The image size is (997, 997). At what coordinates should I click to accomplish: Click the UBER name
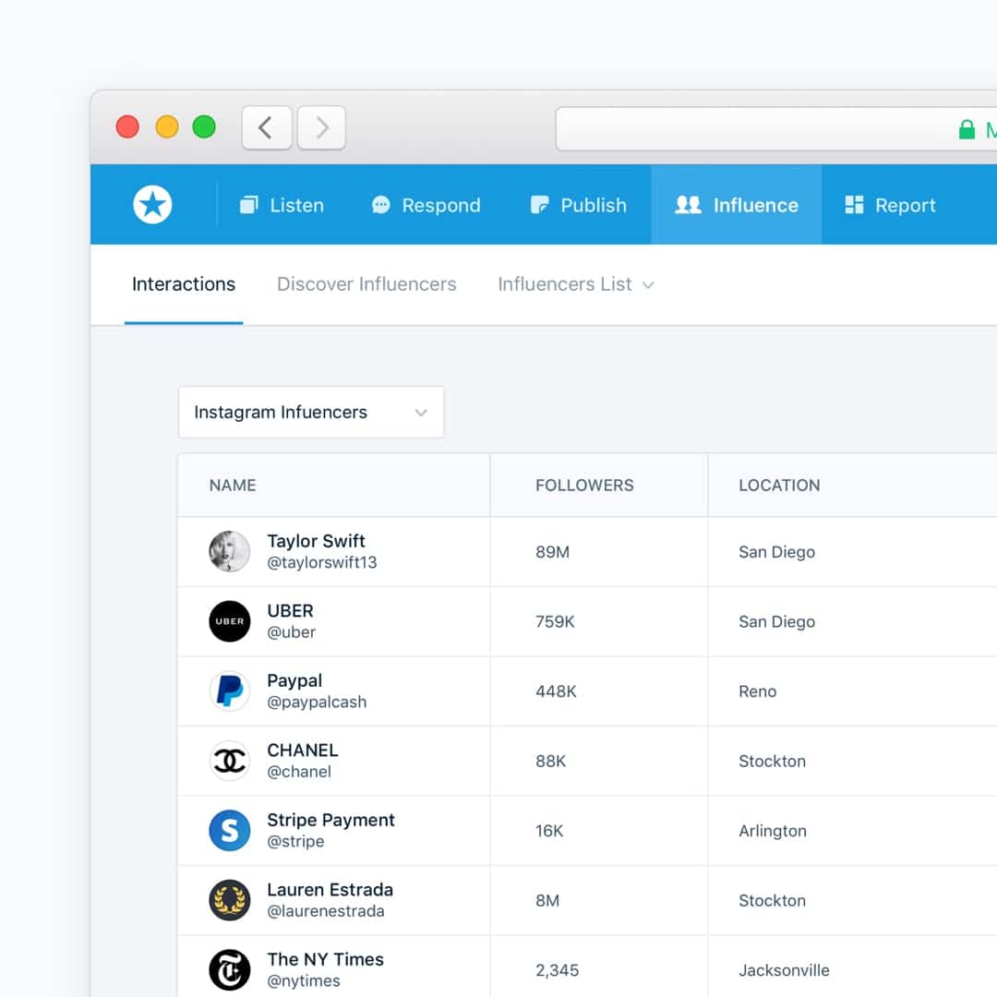[290, 611]
